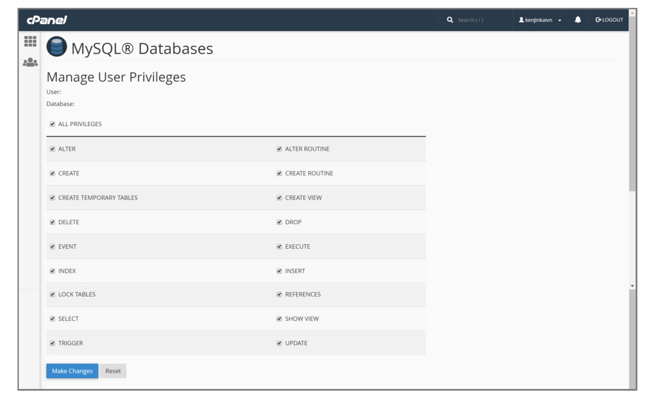
Task: Toggle the EXECUTE checkbox
Action: coord(279,247)
